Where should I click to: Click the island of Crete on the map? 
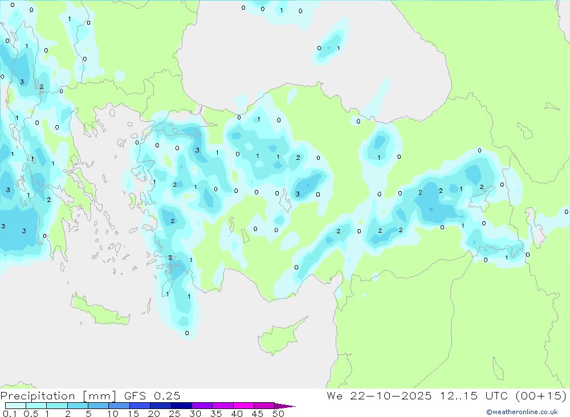click(100, 309)
